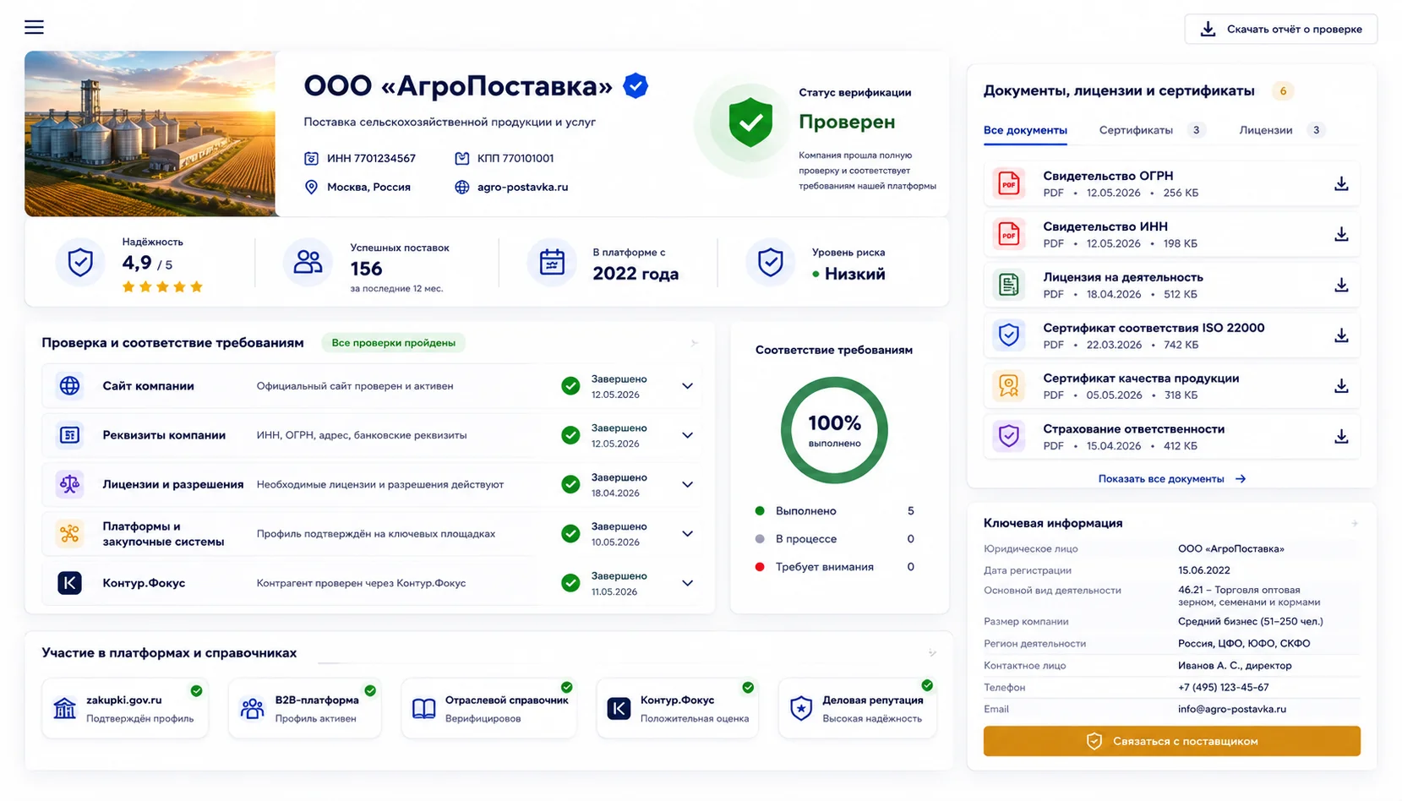The width and height of the screenshot is (1402, 801).
Task: Click the green check for Контур.Фокус row
Action: coord(570,583)
